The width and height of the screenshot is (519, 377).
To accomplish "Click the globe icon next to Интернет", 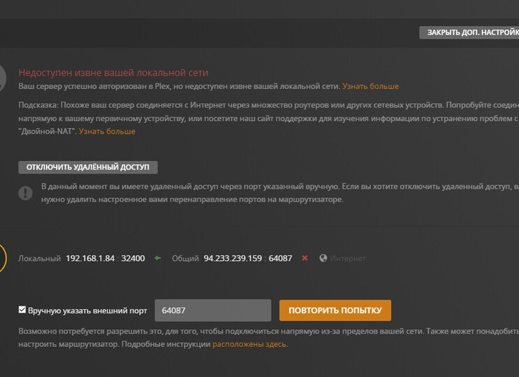I will click(x=323, y=258).
